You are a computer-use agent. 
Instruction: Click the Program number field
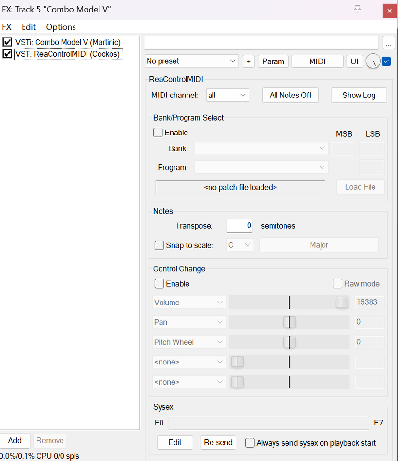372,167
